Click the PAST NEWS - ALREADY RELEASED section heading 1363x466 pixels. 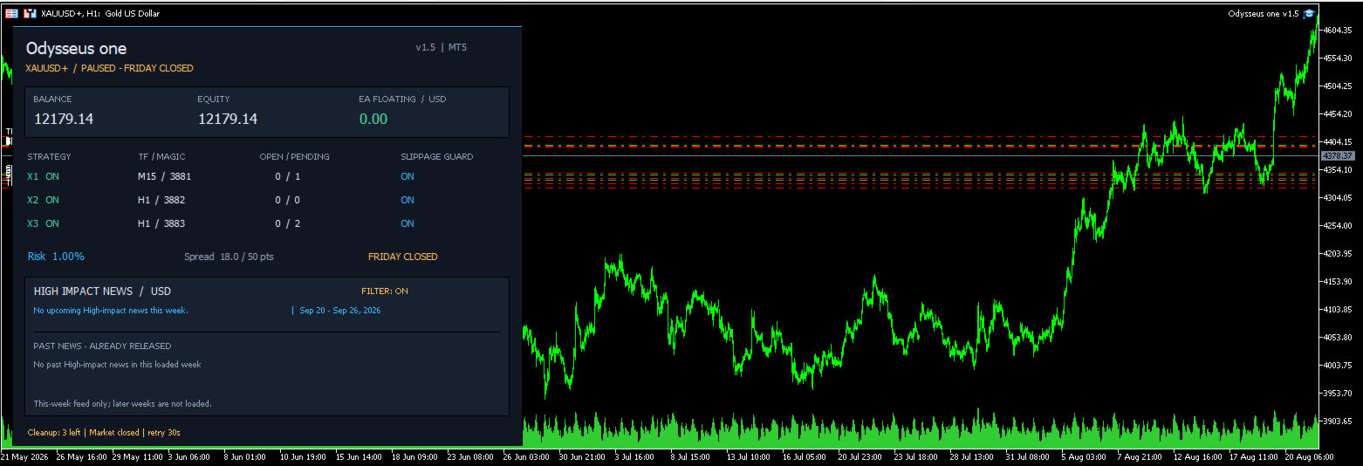click(x=102, y=346)
